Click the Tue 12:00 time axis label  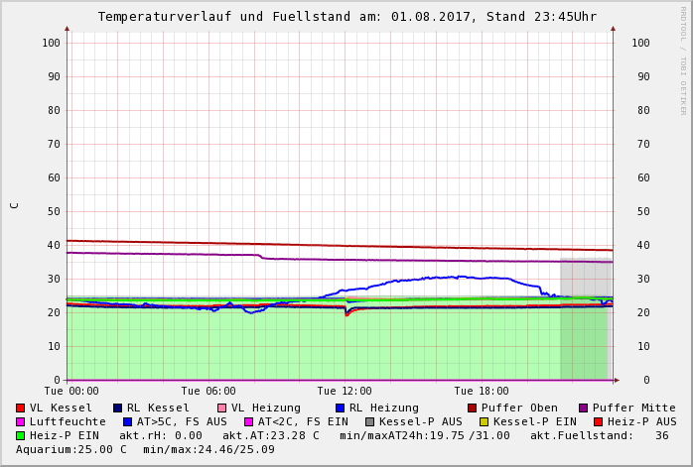coord(345,392)
